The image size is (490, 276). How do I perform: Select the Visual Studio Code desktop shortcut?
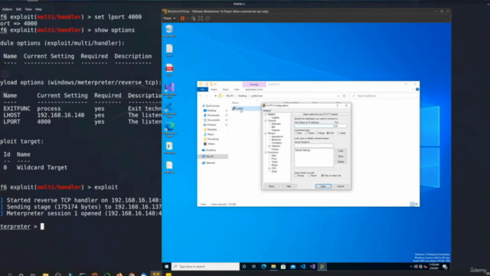tap(169, 110)
